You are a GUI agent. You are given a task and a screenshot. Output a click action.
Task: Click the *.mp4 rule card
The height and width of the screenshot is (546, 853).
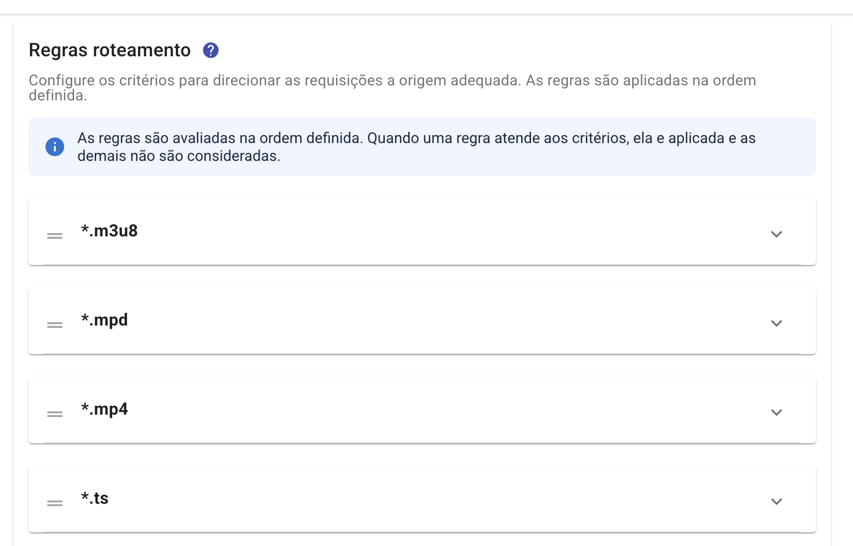tap(422, 409)
